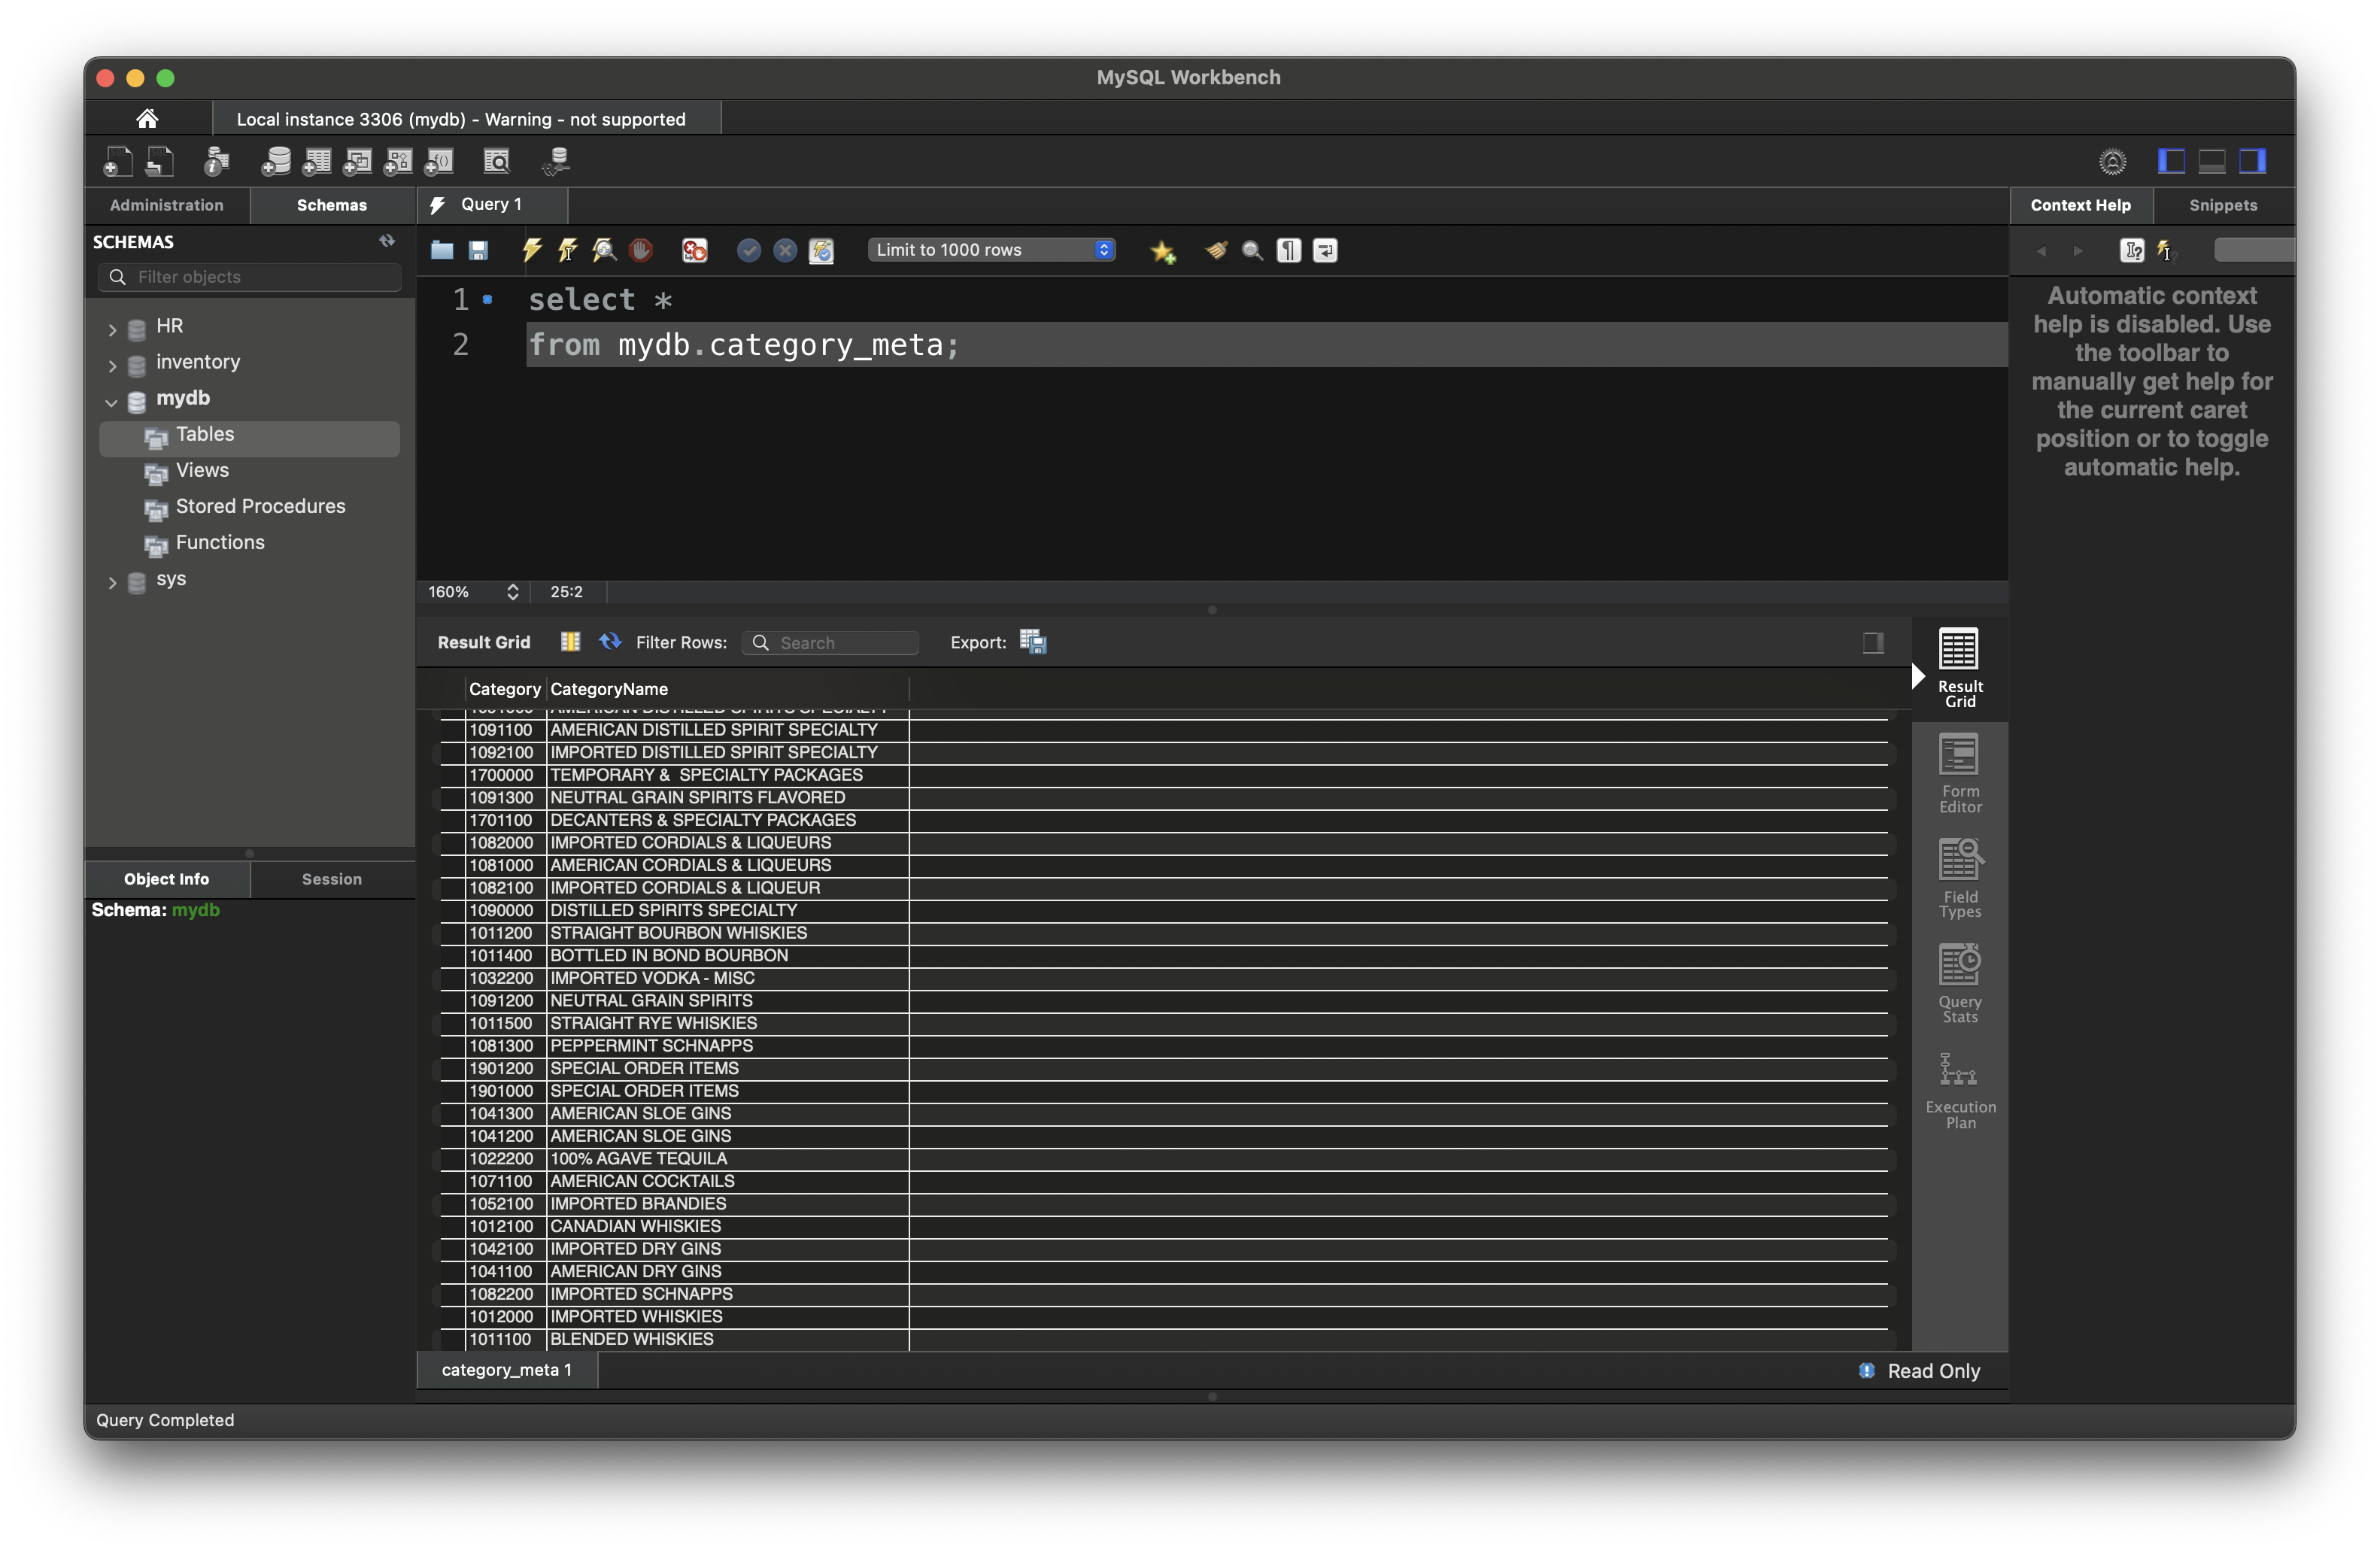2380x1551 pixels.
Task: Click the Filter Rows search field
Action: pyautogui.click(x=842, y=642)
